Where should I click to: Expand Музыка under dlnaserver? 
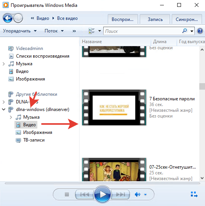(x=11, y=117)
